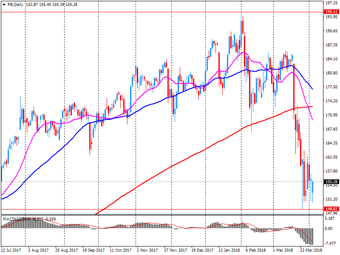Click the 5.187 MACD scale value
This screenshot has width=340, height=255.
coord(330,218)
